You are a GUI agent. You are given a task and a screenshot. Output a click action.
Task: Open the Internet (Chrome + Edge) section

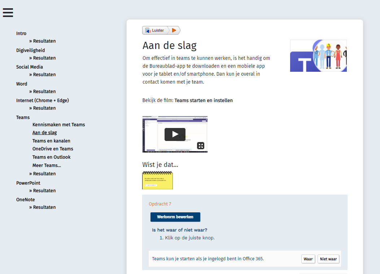(42, 101)
